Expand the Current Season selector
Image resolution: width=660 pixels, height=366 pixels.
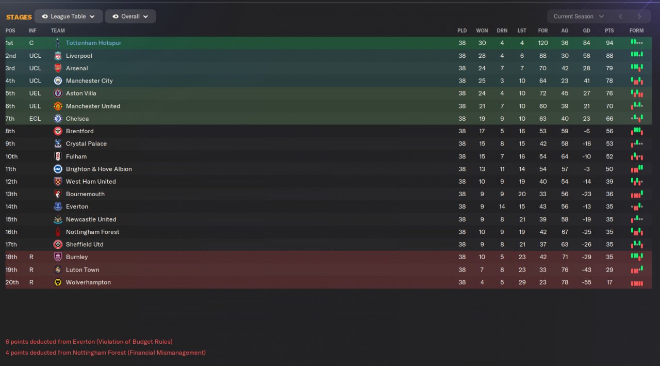[x=578, y=17]
